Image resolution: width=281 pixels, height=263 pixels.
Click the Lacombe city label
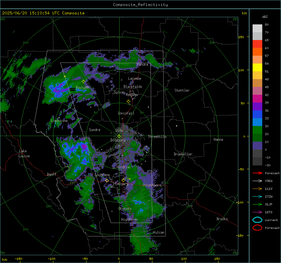pos(135,78)
